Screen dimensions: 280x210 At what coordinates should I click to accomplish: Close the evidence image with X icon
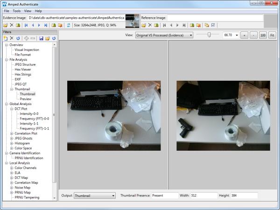[11, 25]
